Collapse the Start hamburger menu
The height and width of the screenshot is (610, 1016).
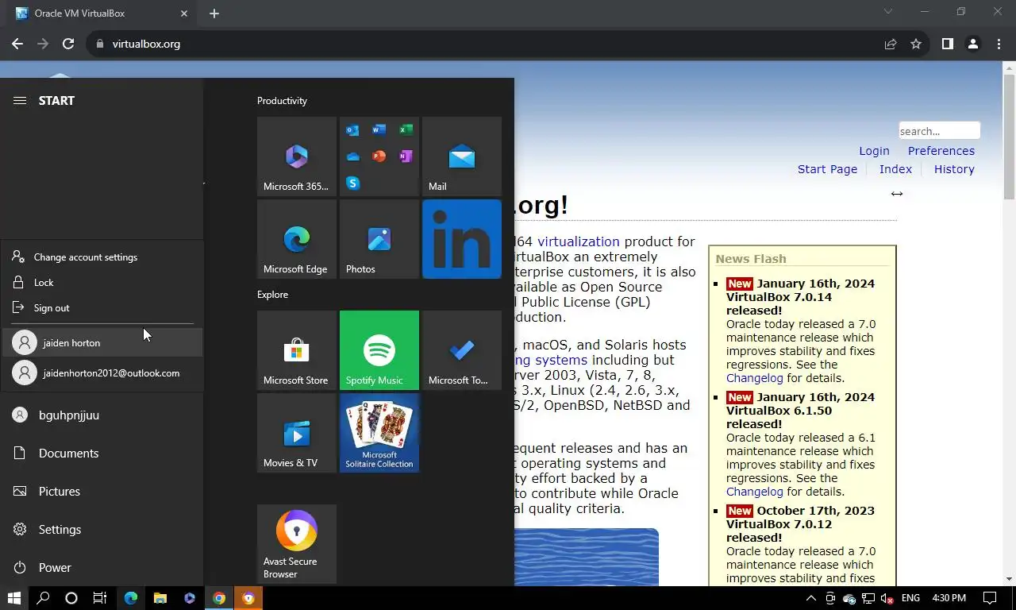coord(20,100)
